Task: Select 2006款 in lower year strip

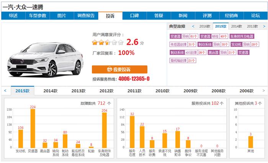Action: coord(247,91)
